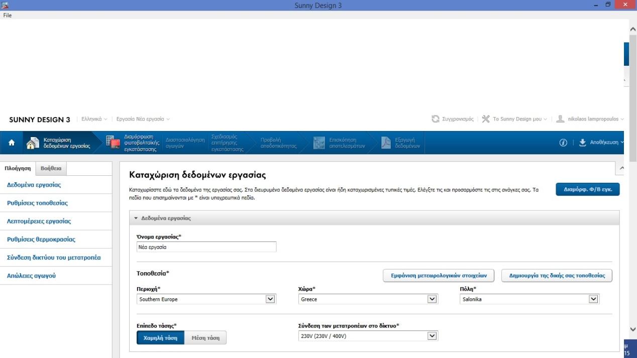This screenshot has height=358, width=637.
Task: Click the SUNNY DESIGN 3 logo
Action: coord(40,120)
